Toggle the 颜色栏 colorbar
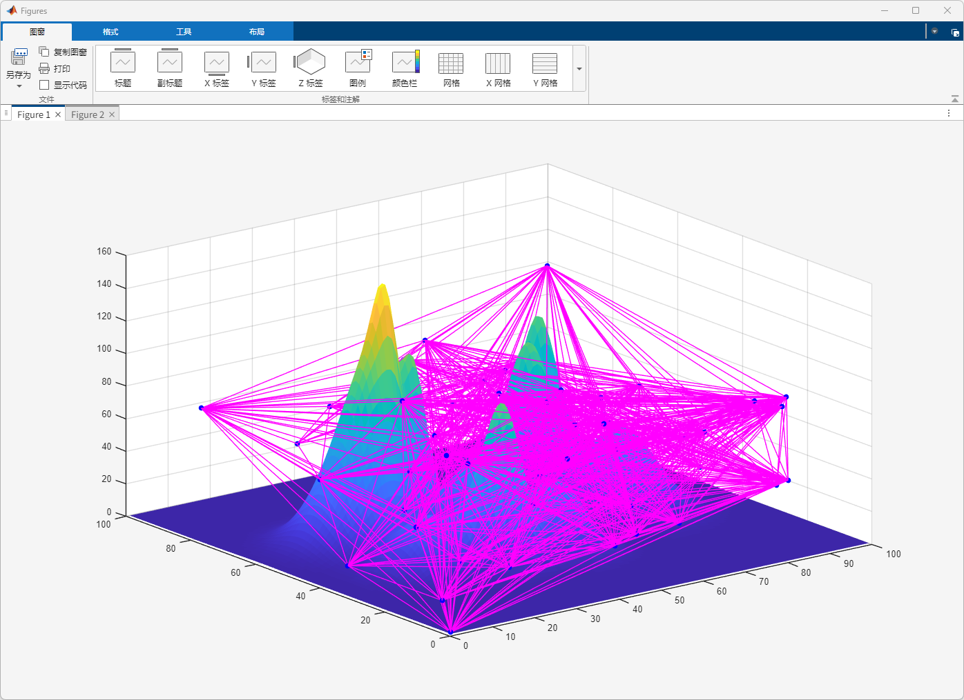Image resolution: width=964 pixels, height=700 pixels. 405,62
